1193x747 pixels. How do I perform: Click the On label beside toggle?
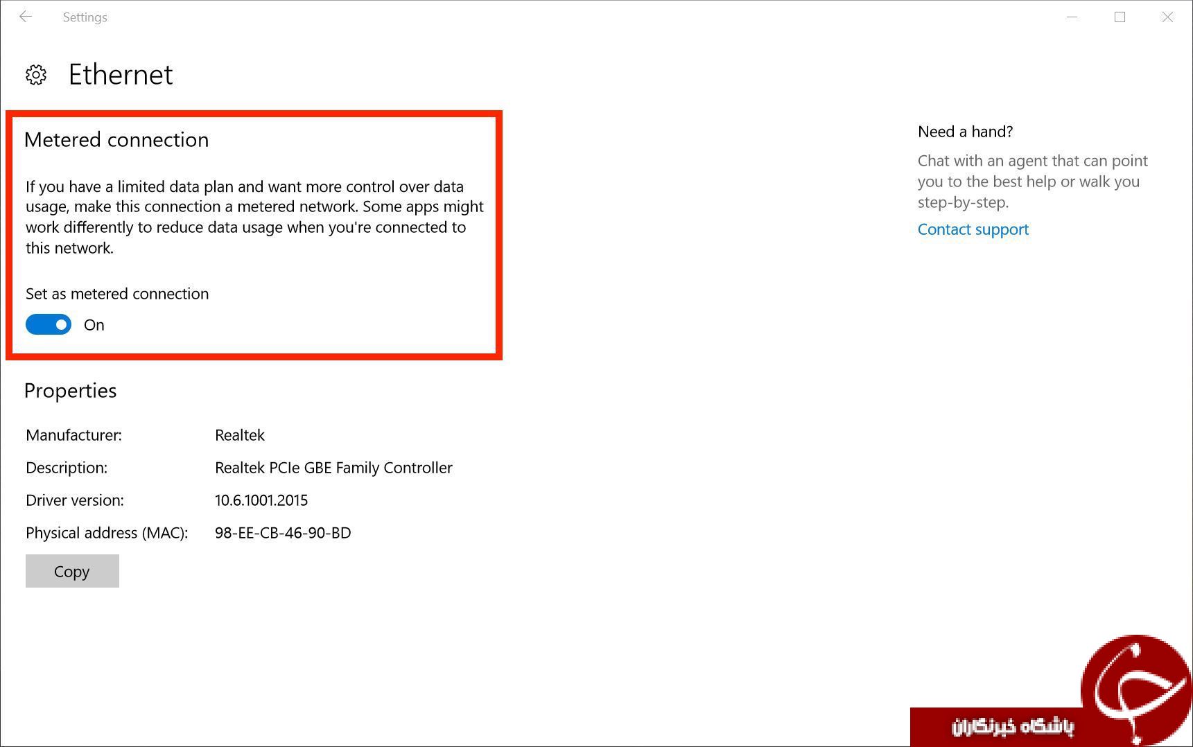click(94, 325)
